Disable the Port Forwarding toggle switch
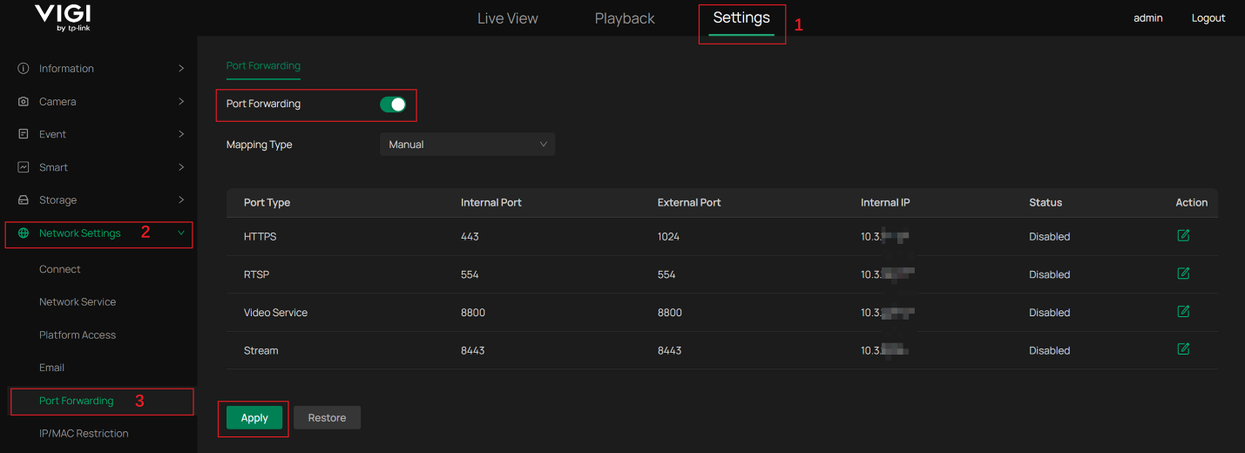 (x=393, y=105)
